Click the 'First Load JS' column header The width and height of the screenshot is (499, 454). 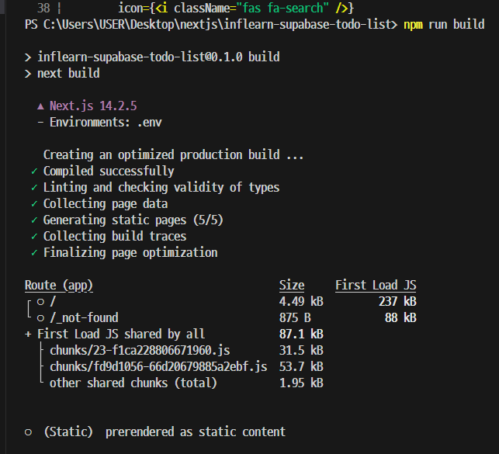(x=376, y=286)
